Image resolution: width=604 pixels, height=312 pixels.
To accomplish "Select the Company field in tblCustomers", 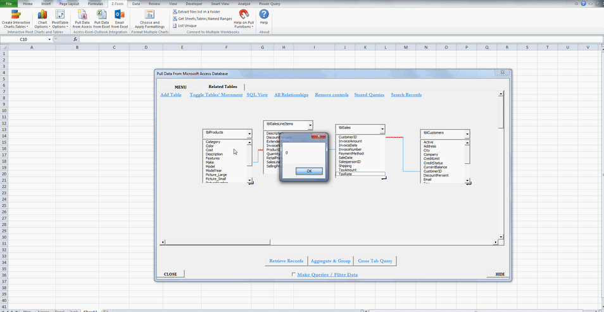I will [431, 154].
